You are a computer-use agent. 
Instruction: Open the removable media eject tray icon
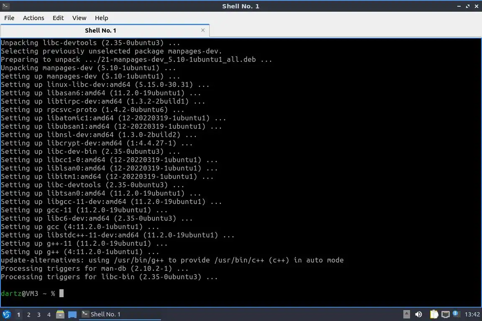[x=406, y=314]
